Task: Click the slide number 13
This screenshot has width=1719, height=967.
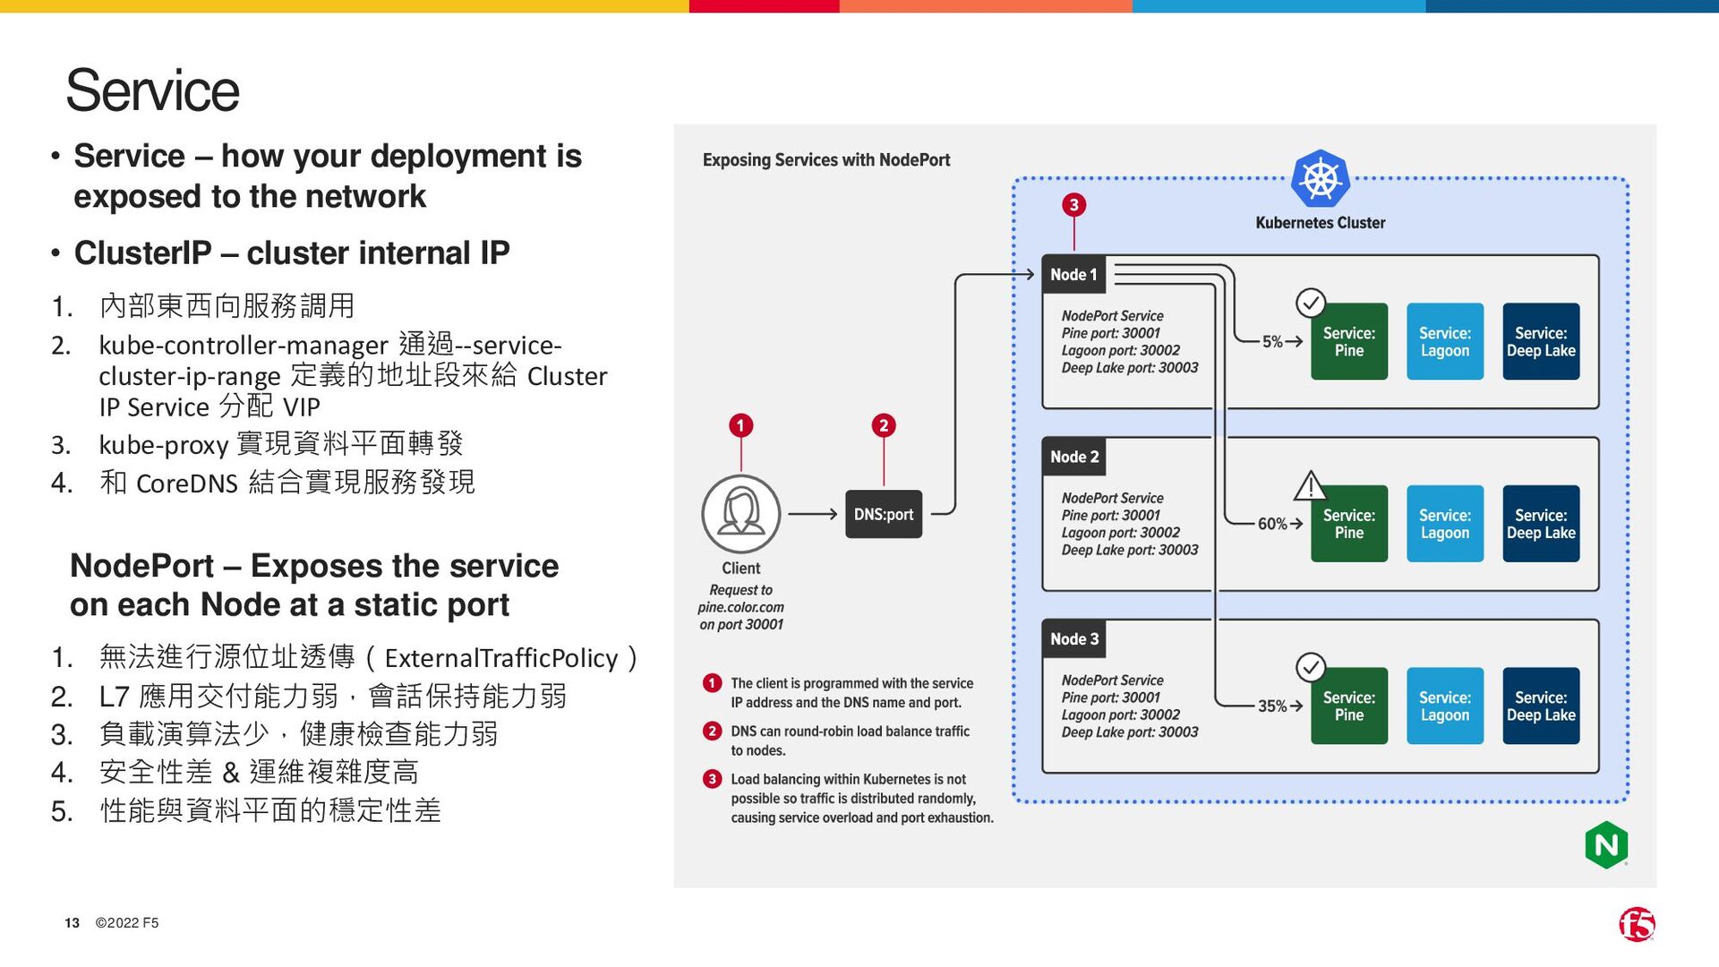Action: 72,923
